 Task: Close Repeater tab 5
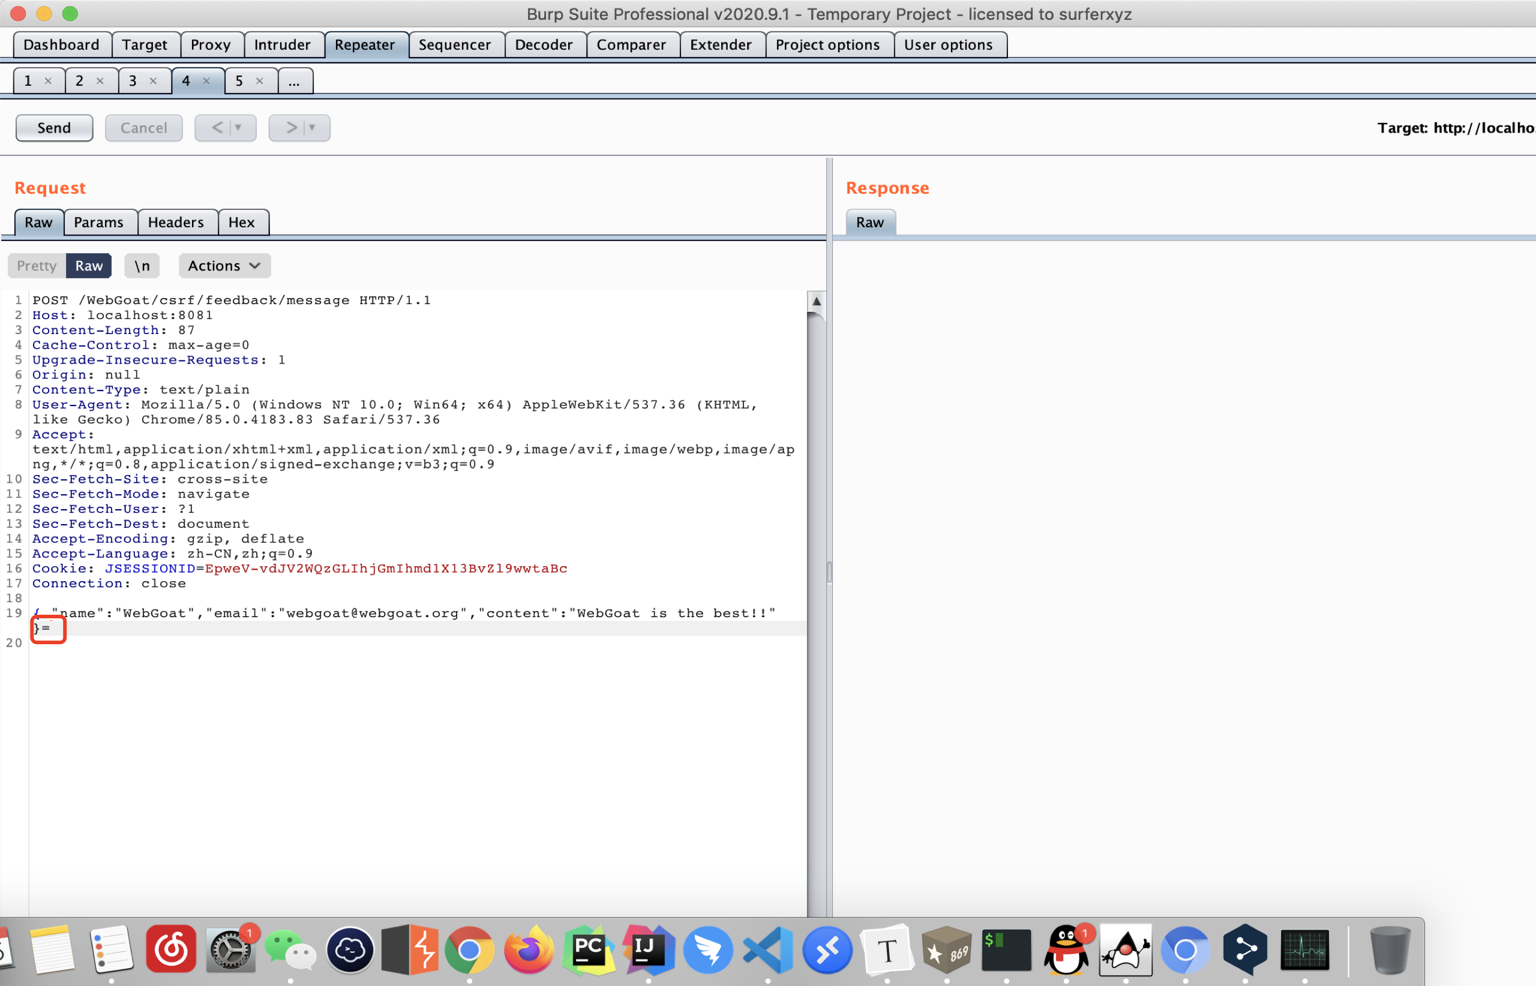click(259, 81)
